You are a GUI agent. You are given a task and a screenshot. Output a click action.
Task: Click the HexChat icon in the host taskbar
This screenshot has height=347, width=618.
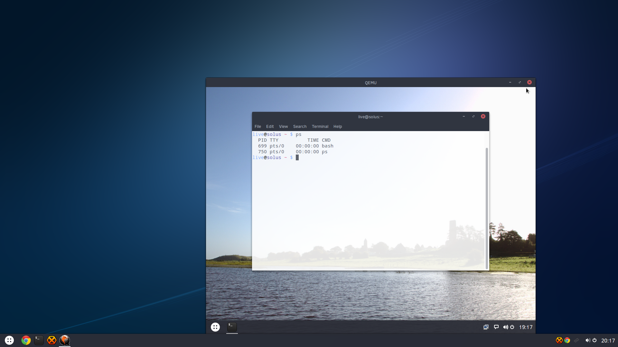tap(52, 340)
